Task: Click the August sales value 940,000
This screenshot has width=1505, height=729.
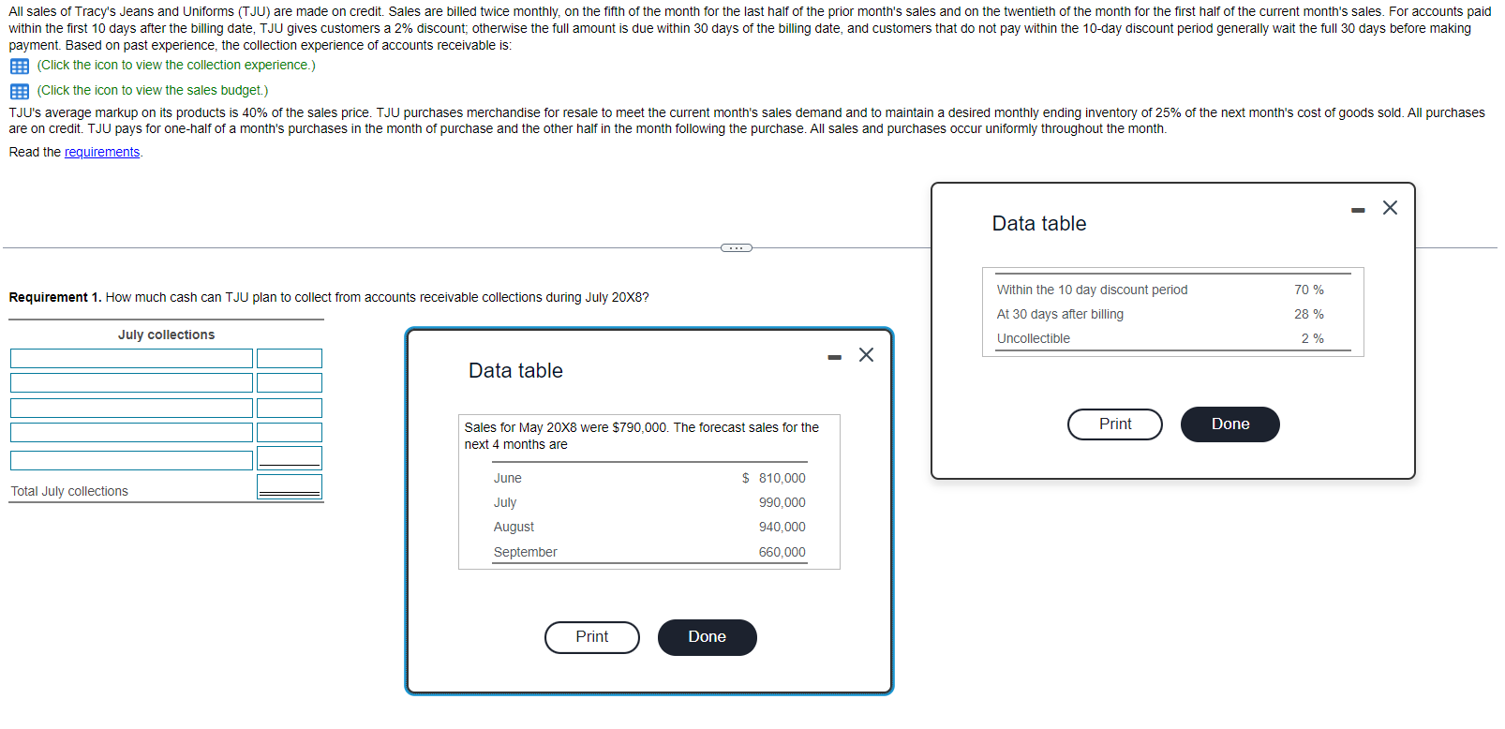Action: (782, 527)
